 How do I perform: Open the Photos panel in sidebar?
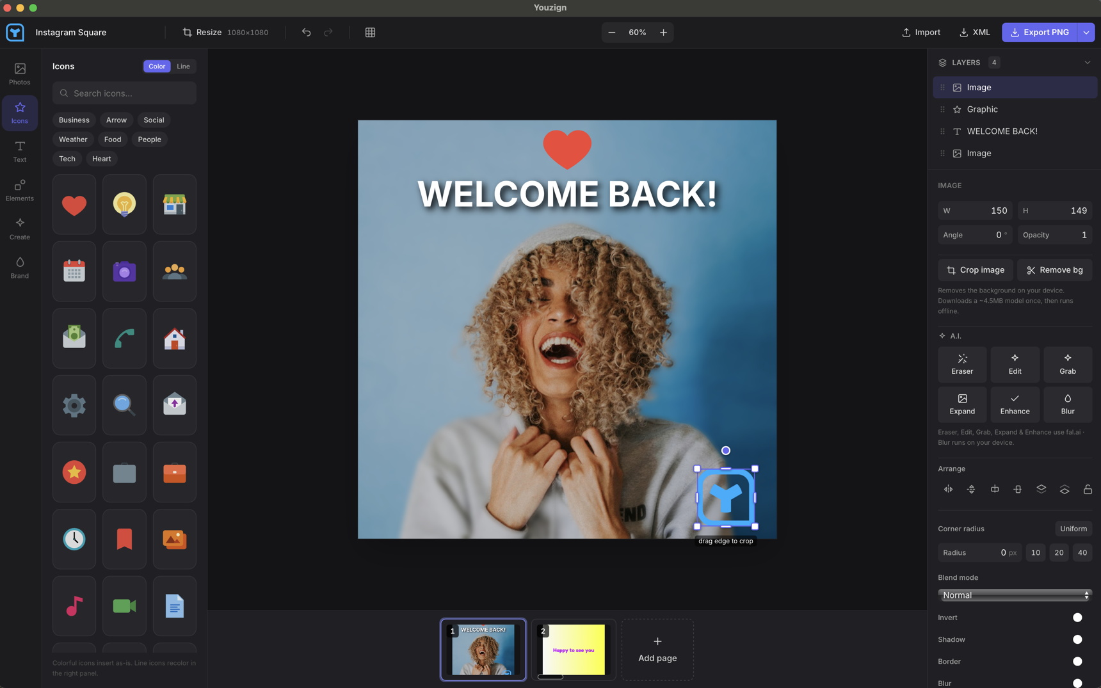tap(20, 74)
